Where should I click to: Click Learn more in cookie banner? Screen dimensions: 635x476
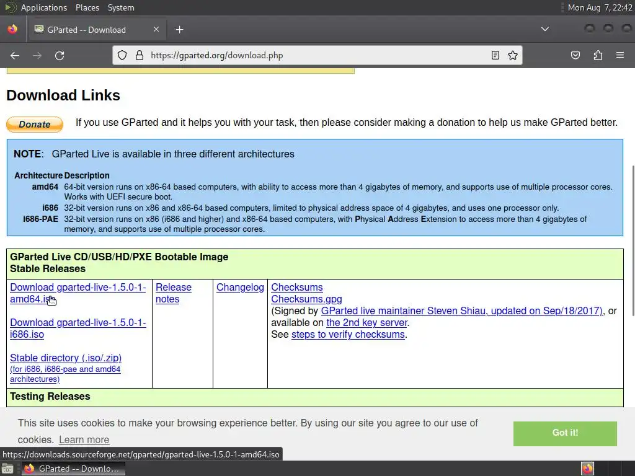[84, 439]
